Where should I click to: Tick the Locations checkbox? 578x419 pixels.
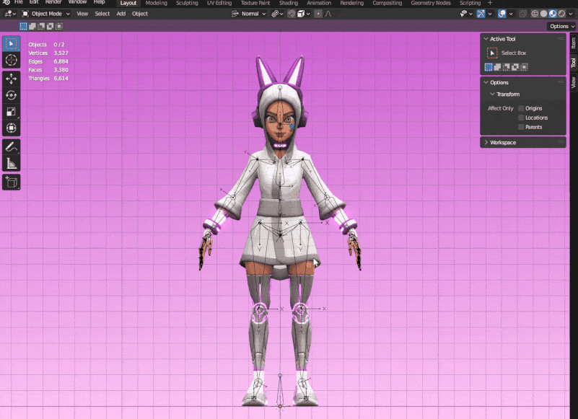tap(521, 118)
